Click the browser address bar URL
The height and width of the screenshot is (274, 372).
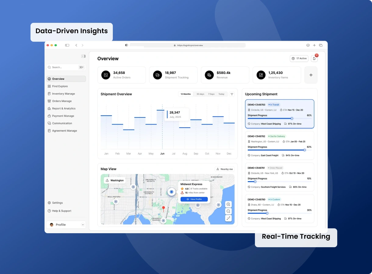pyautogui.click(x=190, y=45)
